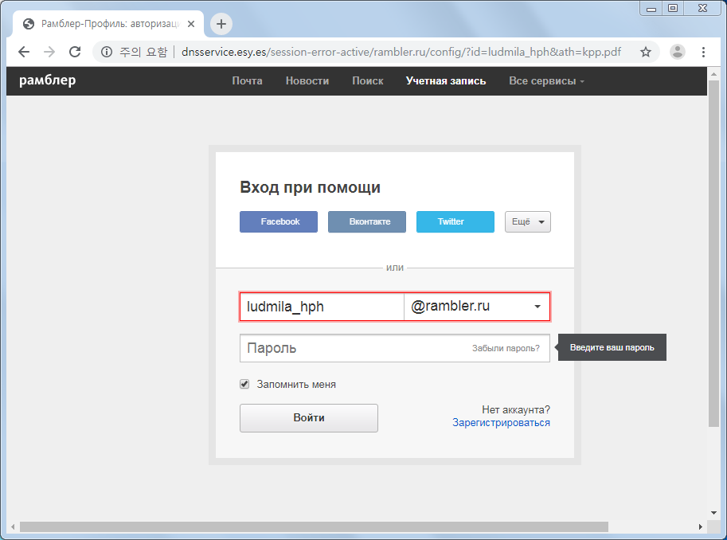727x540 pixels.
Task: Open Новости in the top navigation
Action: click(x=307, y=80)
